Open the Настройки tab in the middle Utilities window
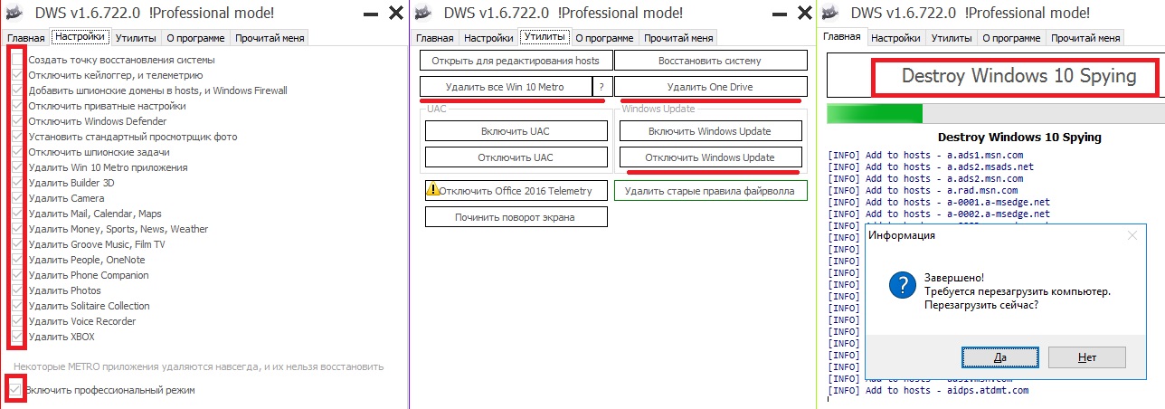 pyautogui.click(x=488, y=37)
